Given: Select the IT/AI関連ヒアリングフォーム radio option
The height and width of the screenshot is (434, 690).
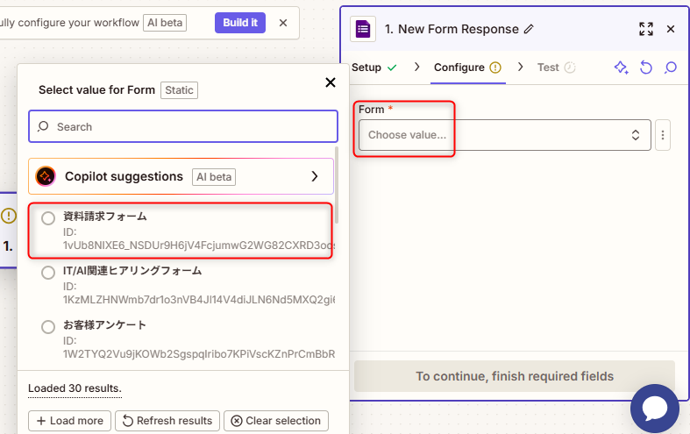Looking at the screenshot, I should (x=49, y=273).
